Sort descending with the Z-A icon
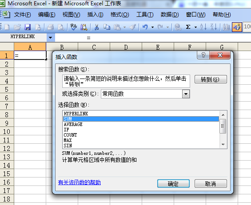 [x=214, y=27]
